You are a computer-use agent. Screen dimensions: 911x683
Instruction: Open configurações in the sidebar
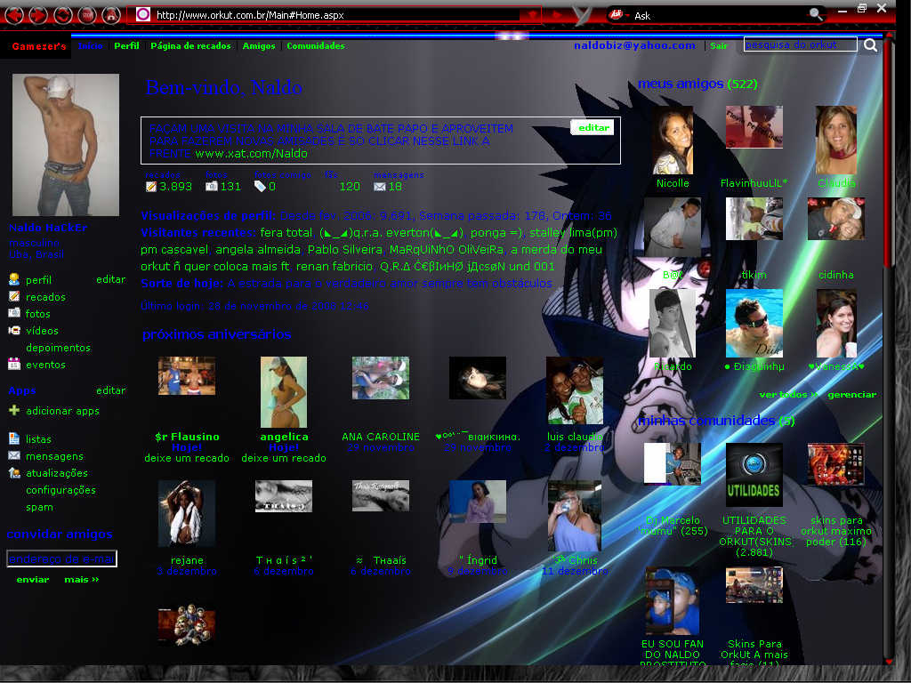[x=60, y=490]
